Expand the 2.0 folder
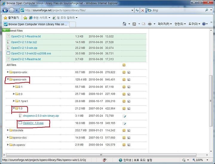Viewport: 215px width, 164px height. (14, 94)
